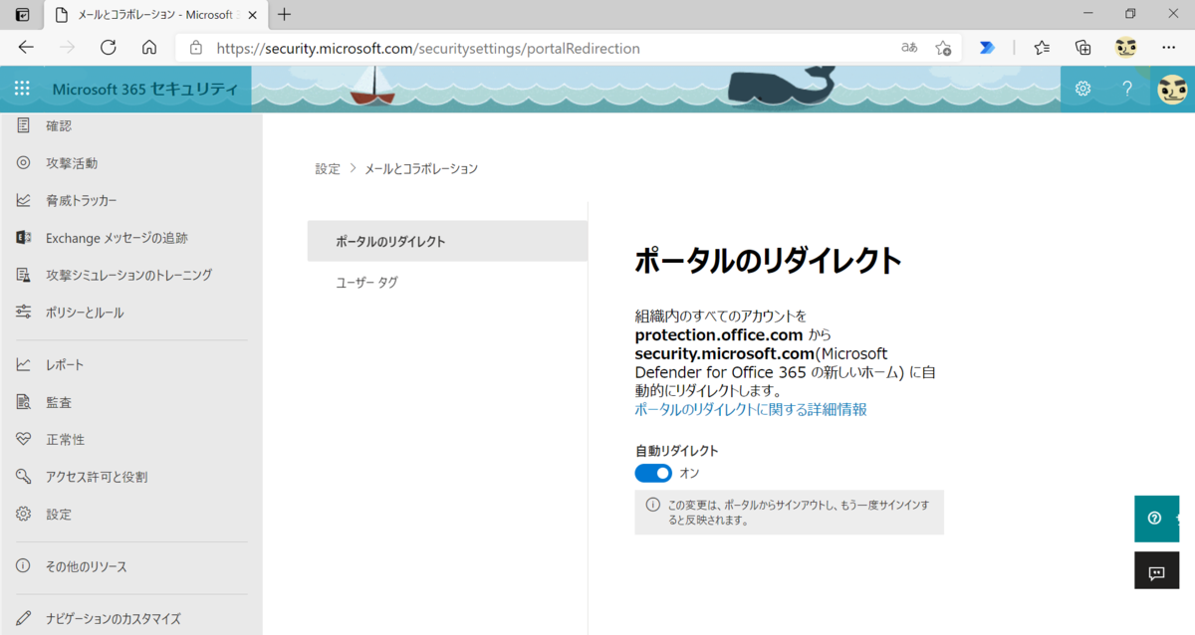This screenshot has width=1195, height=635.
Task: Click the ポータルのリダイレクト page heading
Action: tap(768, 261)
